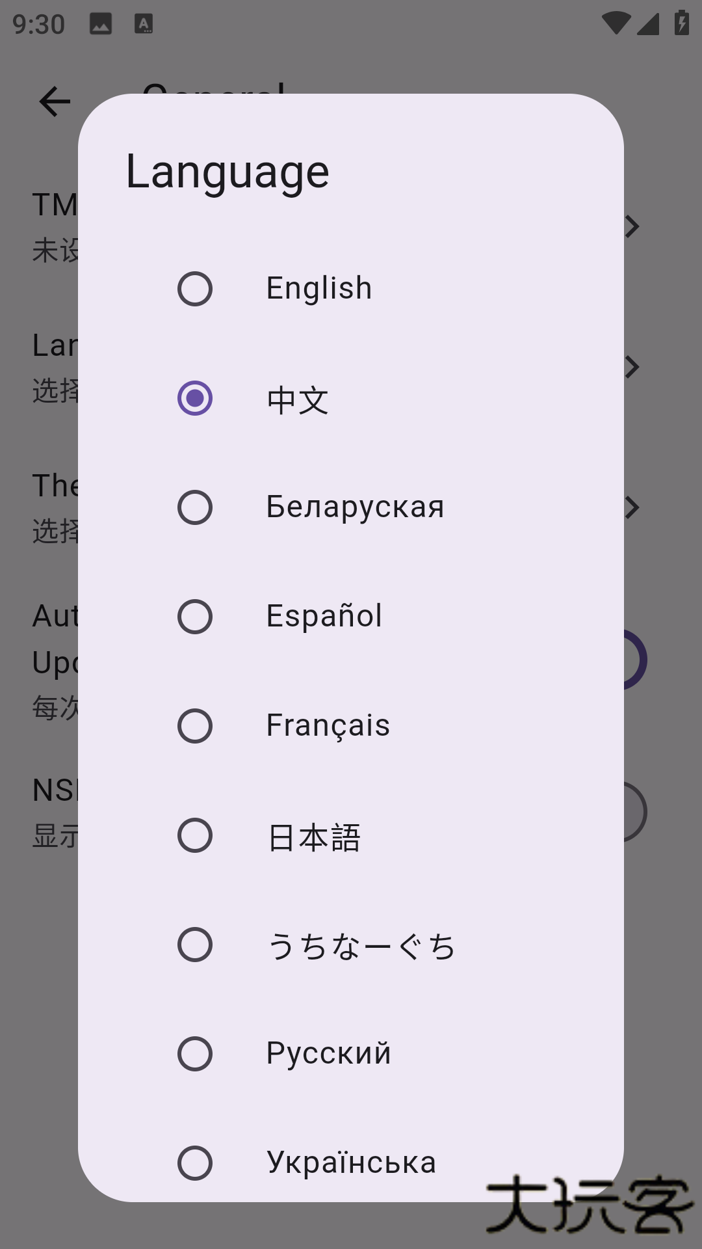Image resolution: width=702 pixels, height=1249 pixels.
Task: Select the English radio button
Action: [195, 289]
